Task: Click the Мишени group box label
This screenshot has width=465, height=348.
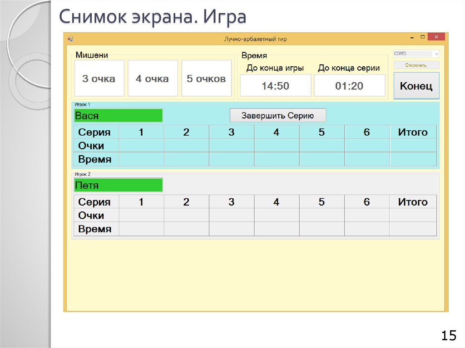Action: tap(91, 55)
